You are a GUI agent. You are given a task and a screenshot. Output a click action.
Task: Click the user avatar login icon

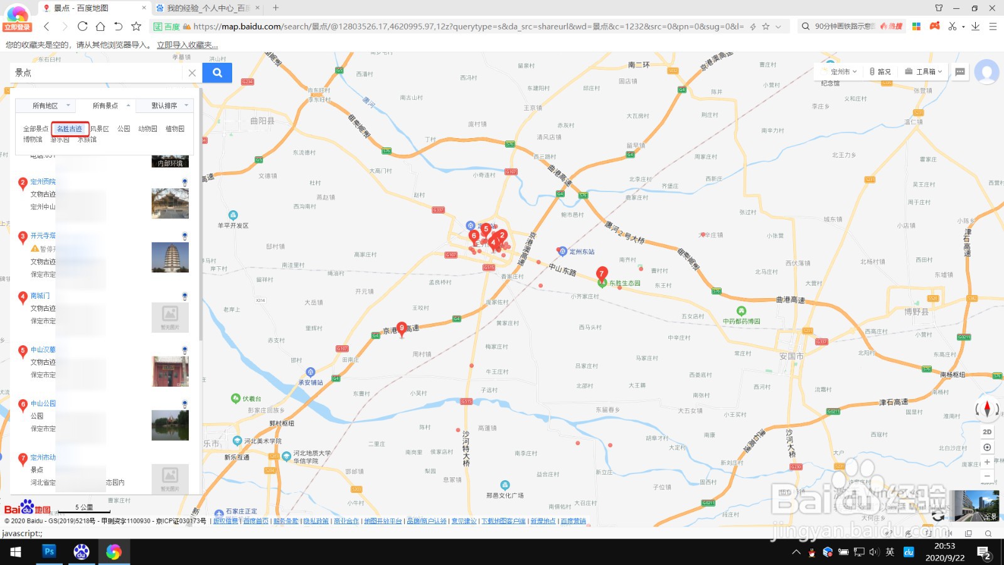point(987,72)
